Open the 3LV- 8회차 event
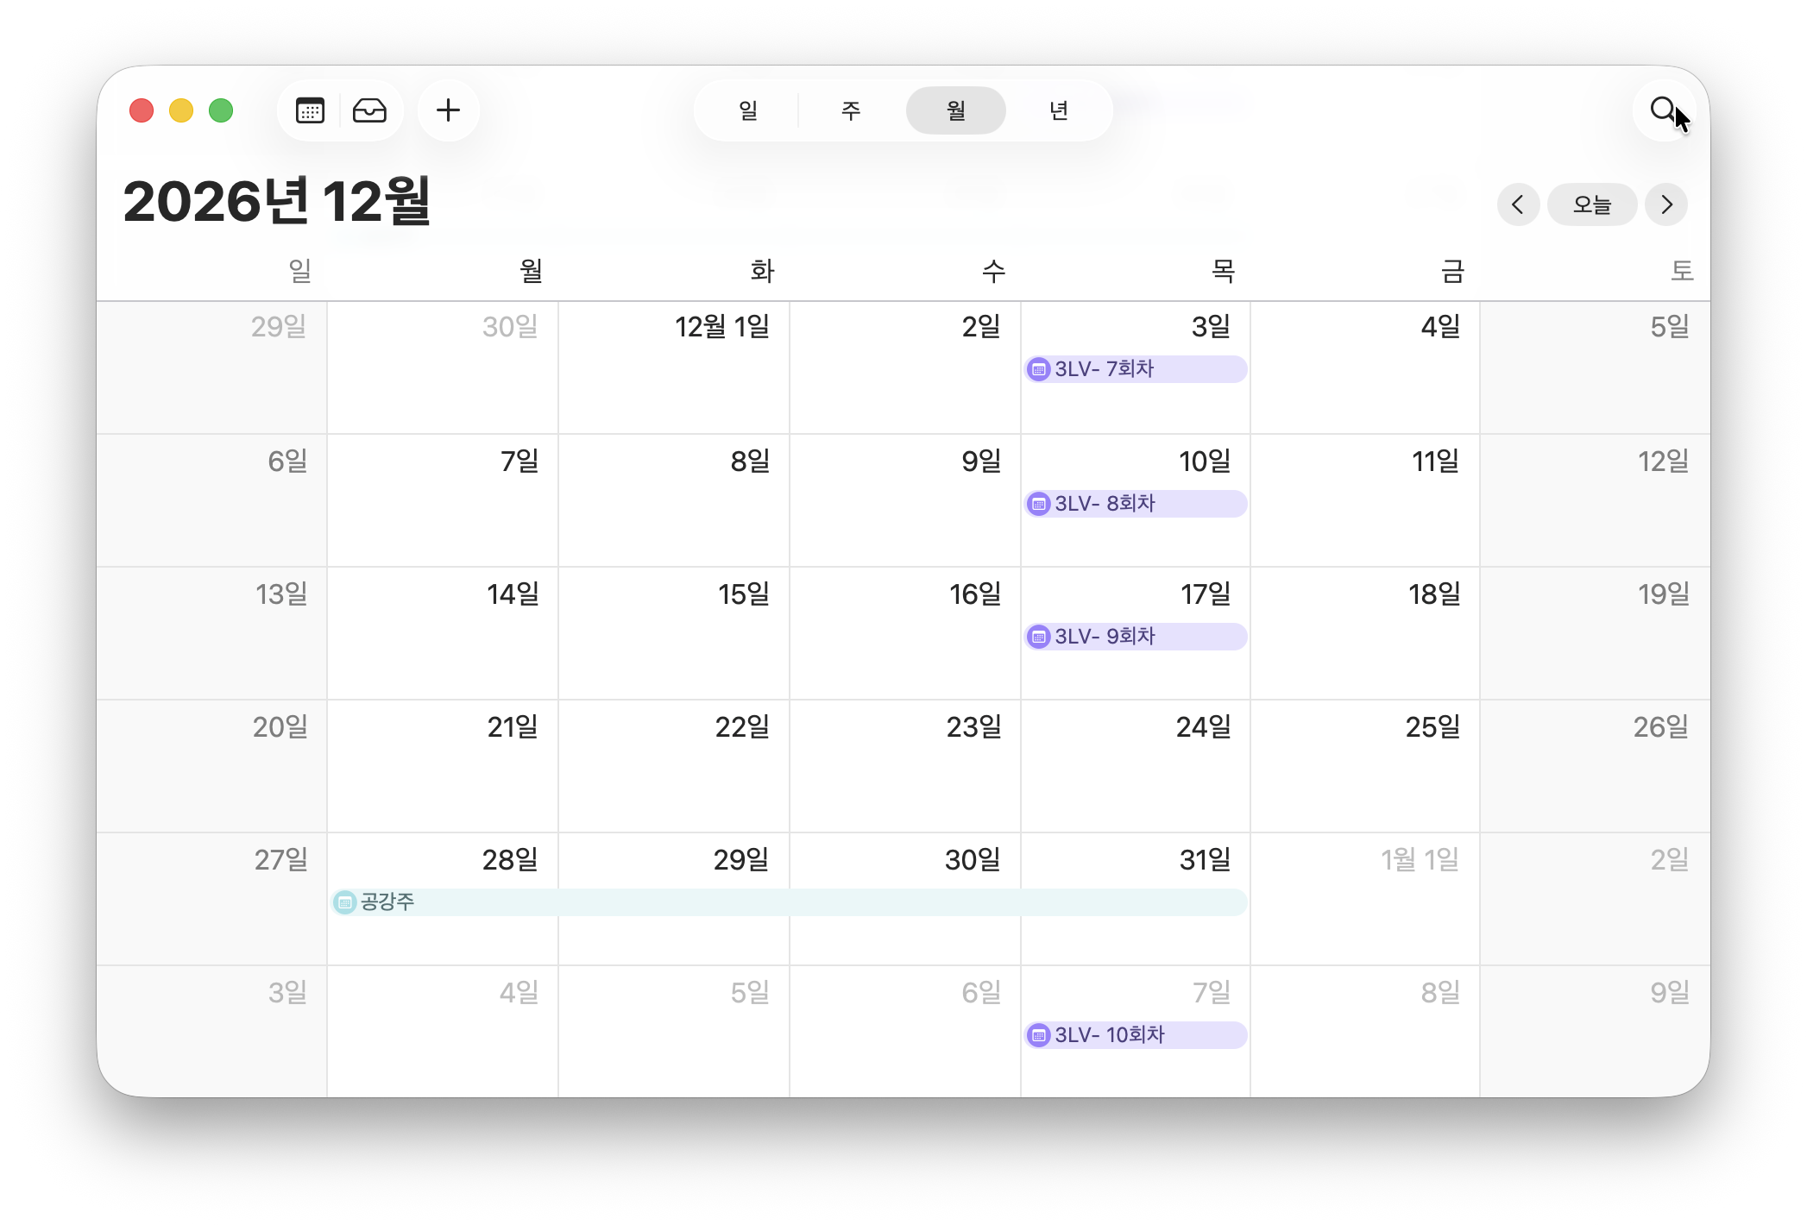Image resolution: width=1807 pixels, height=1225 pixels. pos(1135,504)
